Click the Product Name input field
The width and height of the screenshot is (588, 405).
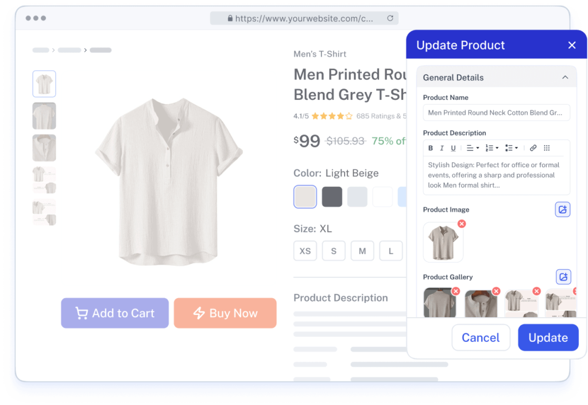496,113
